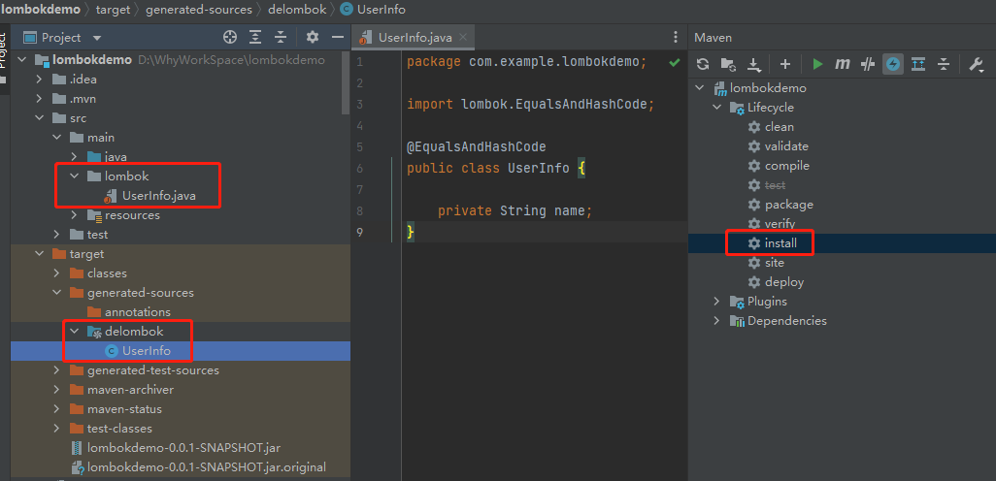Collapse the delombok folder

pyautogui.click(x=74, y=332)
